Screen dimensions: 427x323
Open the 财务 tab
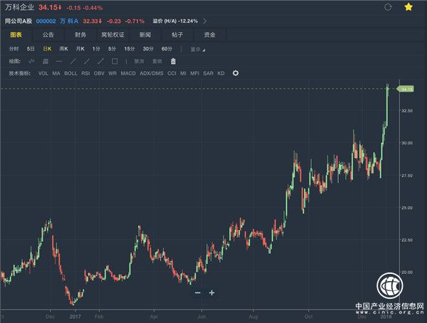coord(80,34)
